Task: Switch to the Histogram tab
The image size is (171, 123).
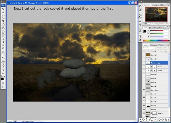Action: 156,5
